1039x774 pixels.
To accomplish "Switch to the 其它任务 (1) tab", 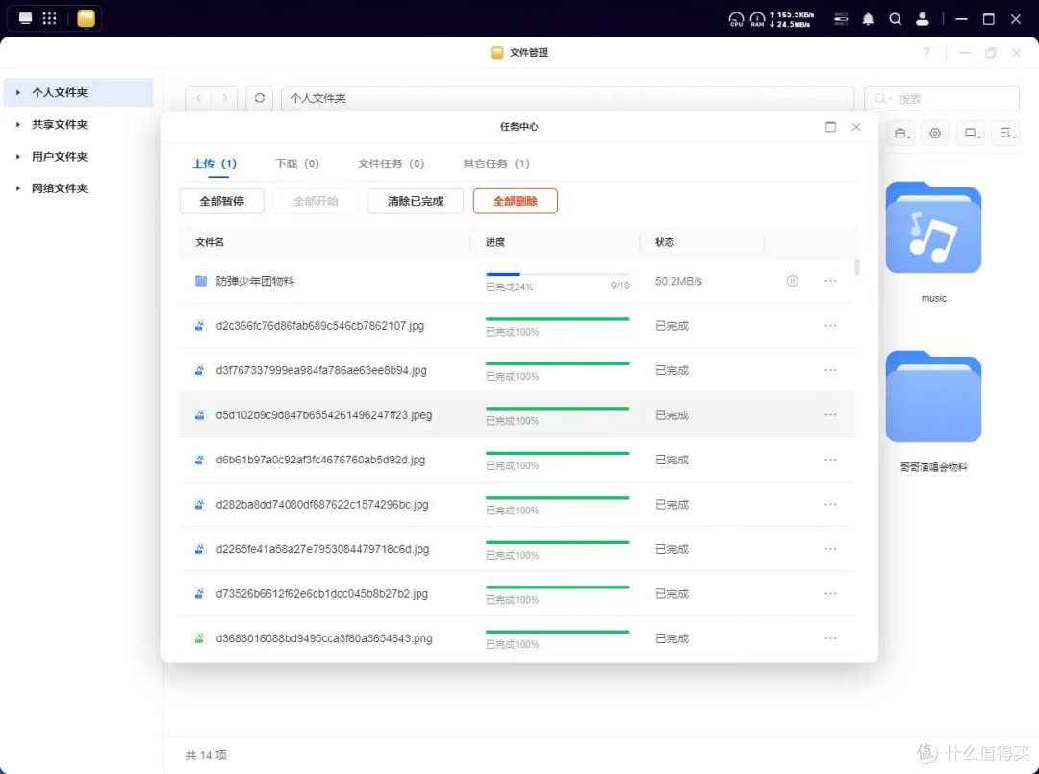I will click(x=496, y=163).
